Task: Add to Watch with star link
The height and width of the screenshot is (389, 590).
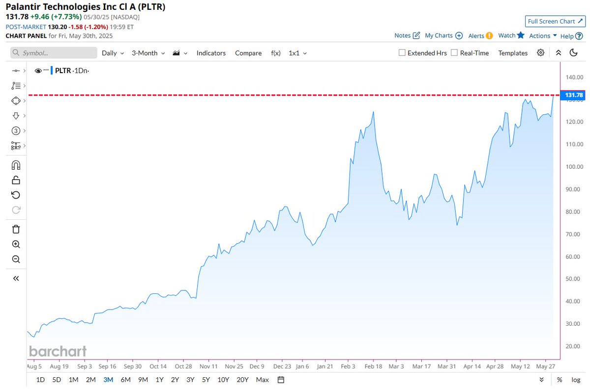Action: point(511,35)
